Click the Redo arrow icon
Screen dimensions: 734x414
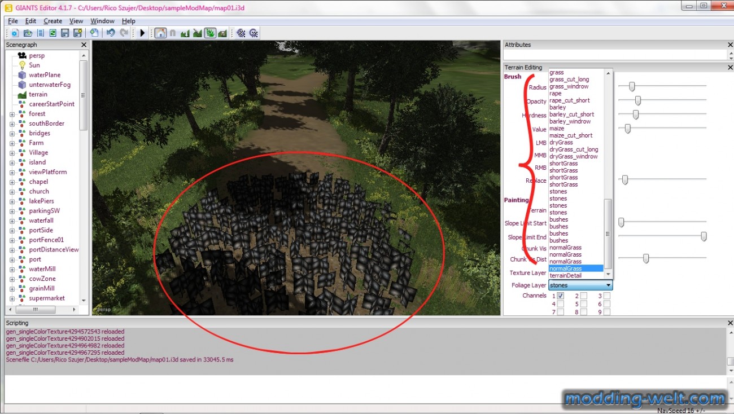(x=124, y=33)
